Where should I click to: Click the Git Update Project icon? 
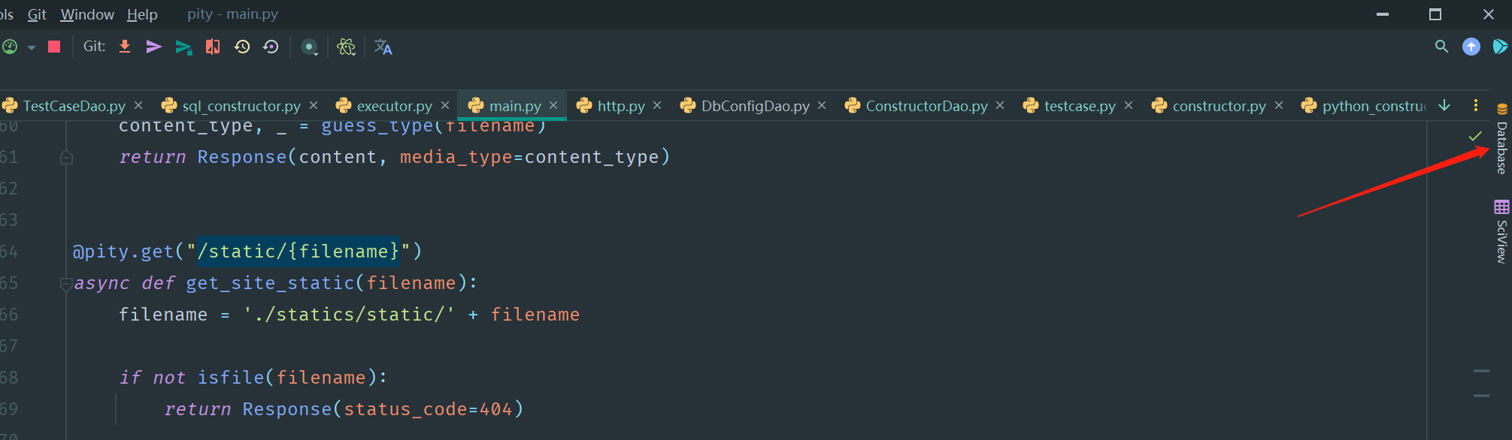(125, 47)
